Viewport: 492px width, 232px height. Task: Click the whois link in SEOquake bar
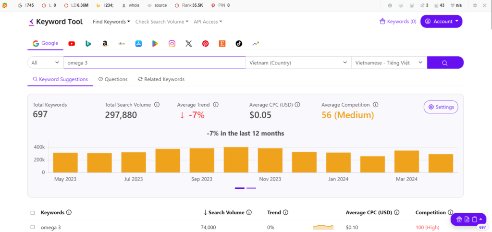tap(131, 5)
